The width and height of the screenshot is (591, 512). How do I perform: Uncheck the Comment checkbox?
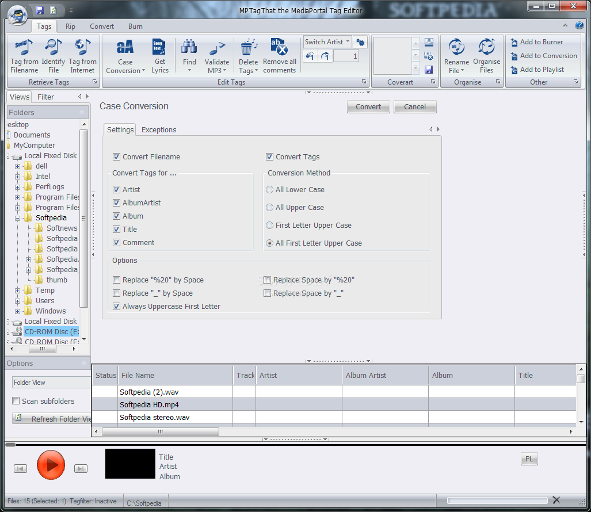tap(116, 243)
